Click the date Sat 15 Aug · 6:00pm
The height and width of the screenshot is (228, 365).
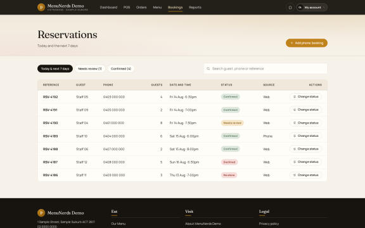184,136
